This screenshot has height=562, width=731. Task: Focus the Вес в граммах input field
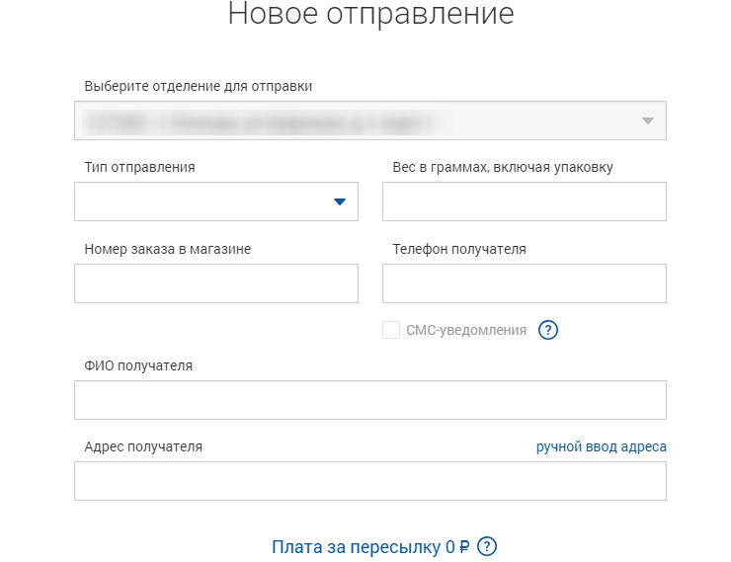coord(524,201)
